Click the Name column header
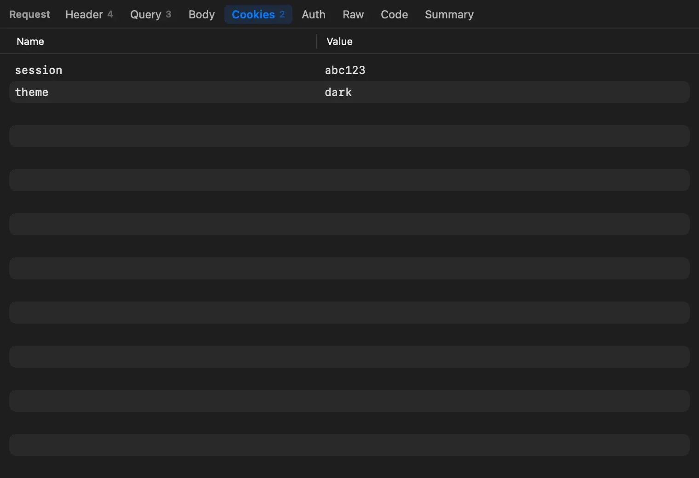The height and width of the screenshot is (478, 699). coord(30,41)
